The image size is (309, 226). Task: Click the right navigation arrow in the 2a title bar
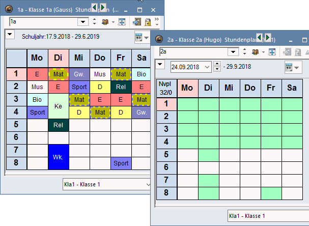[268, 38]
